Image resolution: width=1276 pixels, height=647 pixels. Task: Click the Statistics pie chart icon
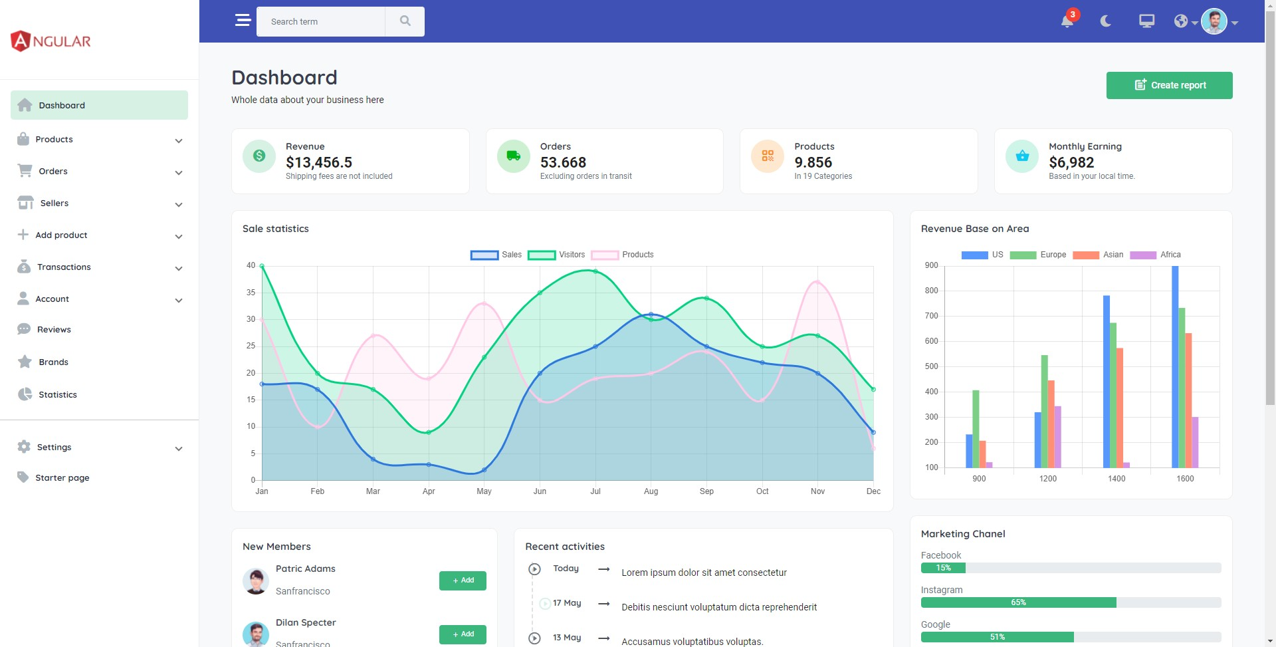(24, 394)
